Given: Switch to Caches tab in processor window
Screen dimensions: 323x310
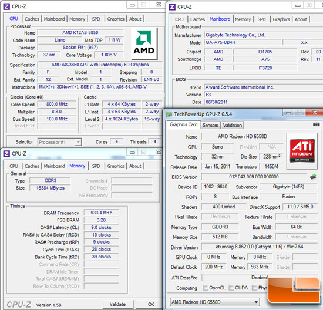Looking at the screenshot, I should point(32,19).
